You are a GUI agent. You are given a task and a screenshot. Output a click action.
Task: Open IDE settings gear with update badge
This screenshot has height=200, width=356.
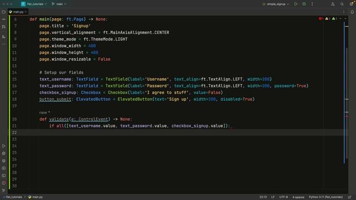coord(351,4)
